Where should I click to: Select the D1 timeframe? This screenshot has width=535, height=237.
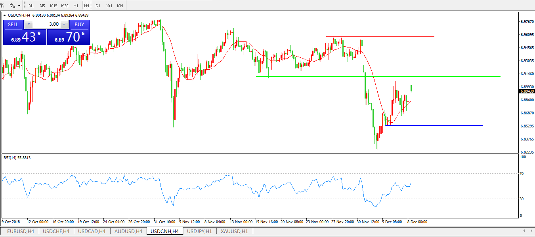click(98, 6)
